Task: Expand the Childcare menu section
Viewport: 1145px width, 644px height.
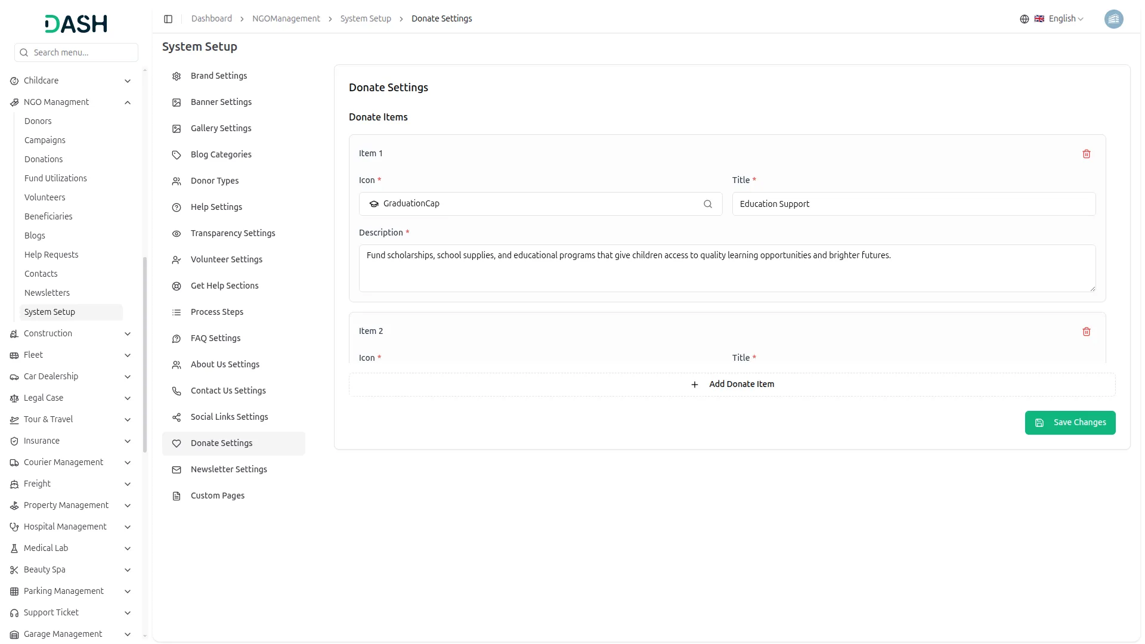Action: (127, 81)
